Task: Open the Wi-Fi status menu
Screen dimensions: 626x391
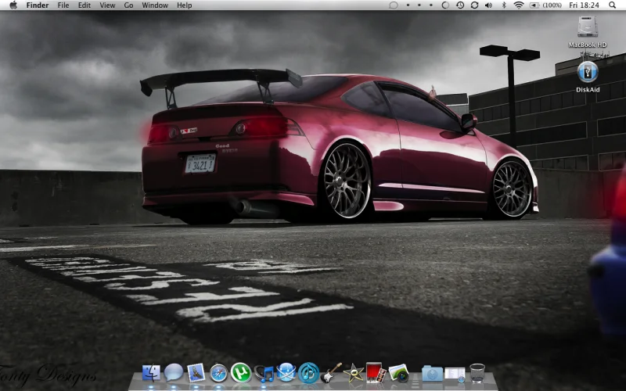Action: pyautogui.click(x=519, y=5)
